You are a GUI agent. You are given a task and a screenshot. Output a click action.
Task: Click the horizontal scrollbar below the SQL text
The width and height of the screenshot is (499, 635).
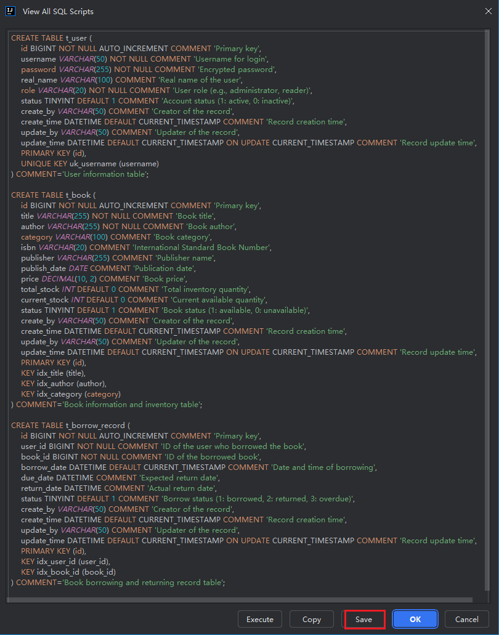click(240, 600)
